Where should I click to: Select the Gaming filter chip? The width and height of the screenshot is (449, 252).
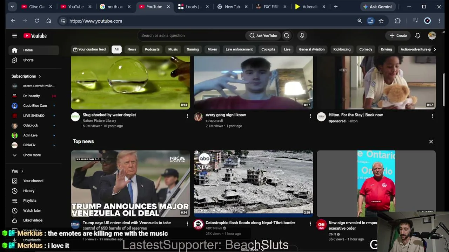pos(193,49)
